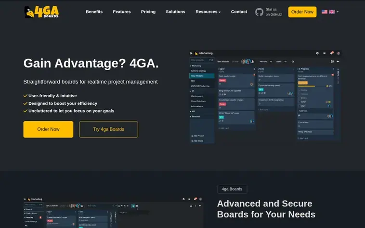Open the Open list three-dot menu
This screenshot has height=228, width=365.
tap(254, 69)
